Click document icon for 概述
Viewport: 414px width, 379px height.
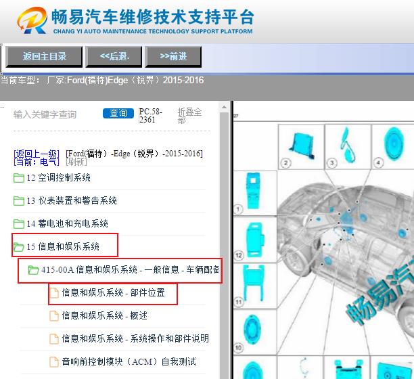click(x=54, y=316)
